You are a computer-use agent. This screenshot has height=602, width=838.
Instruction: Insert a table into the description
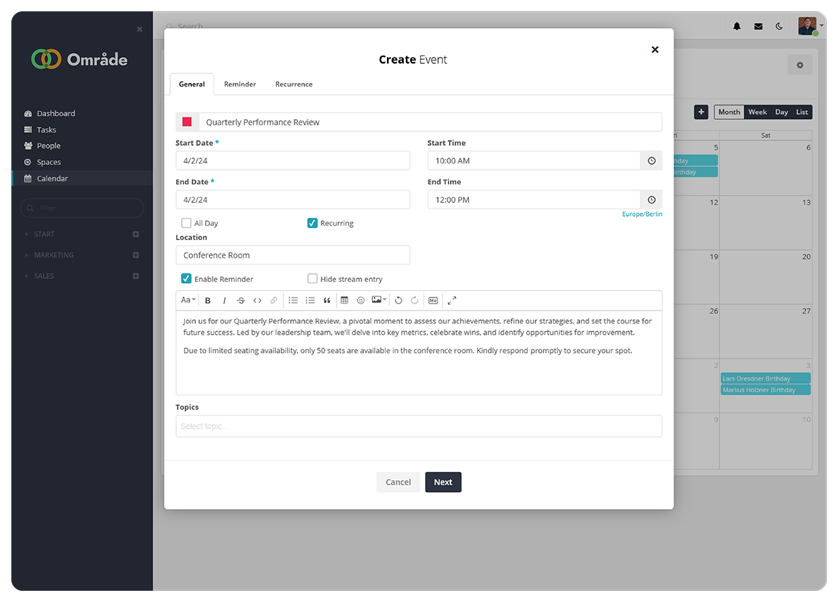pos(344,300)
